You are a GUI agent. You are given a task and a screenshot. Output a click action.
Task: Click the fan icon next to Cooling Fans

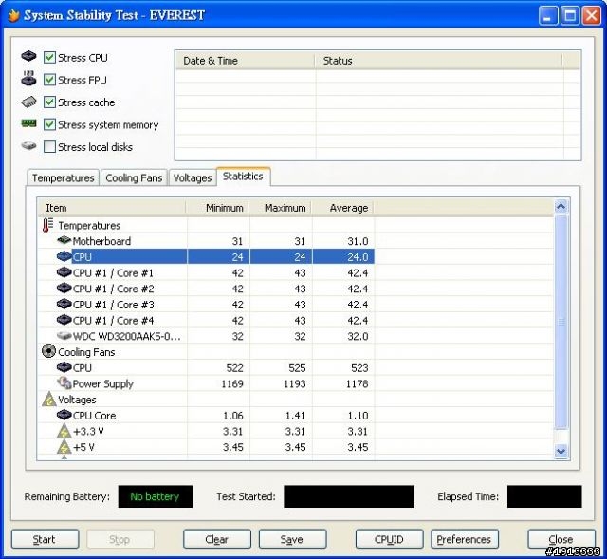click(48, 351)
